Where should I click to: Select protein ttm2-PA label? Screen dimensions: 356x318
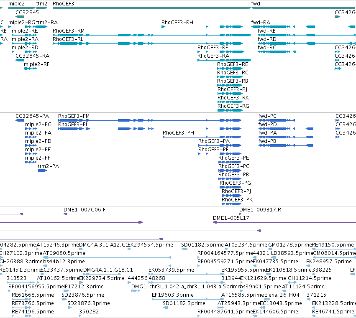(49, 166)
